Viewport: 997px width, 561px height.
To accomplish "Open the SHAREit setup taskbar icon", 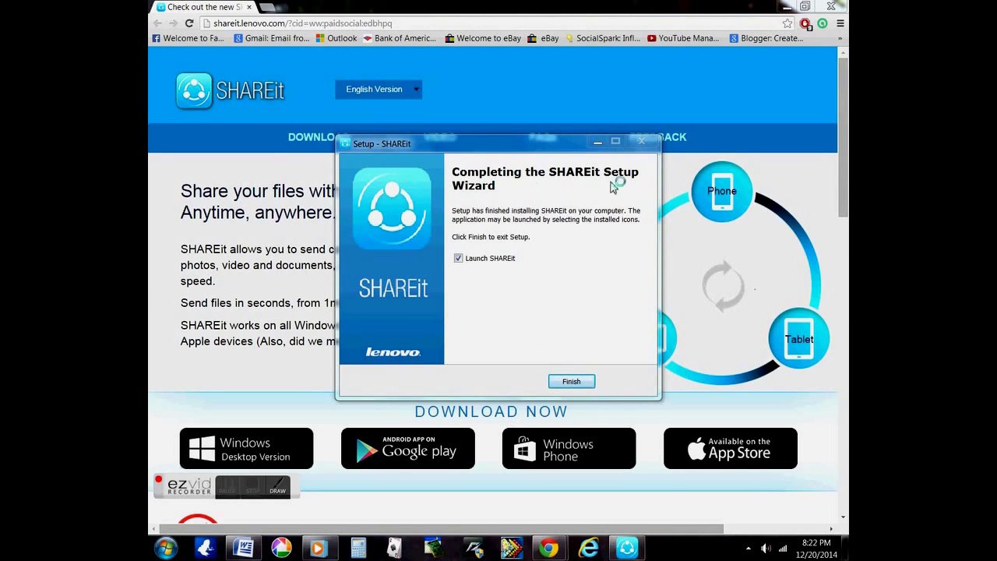I will pos(627,549).
